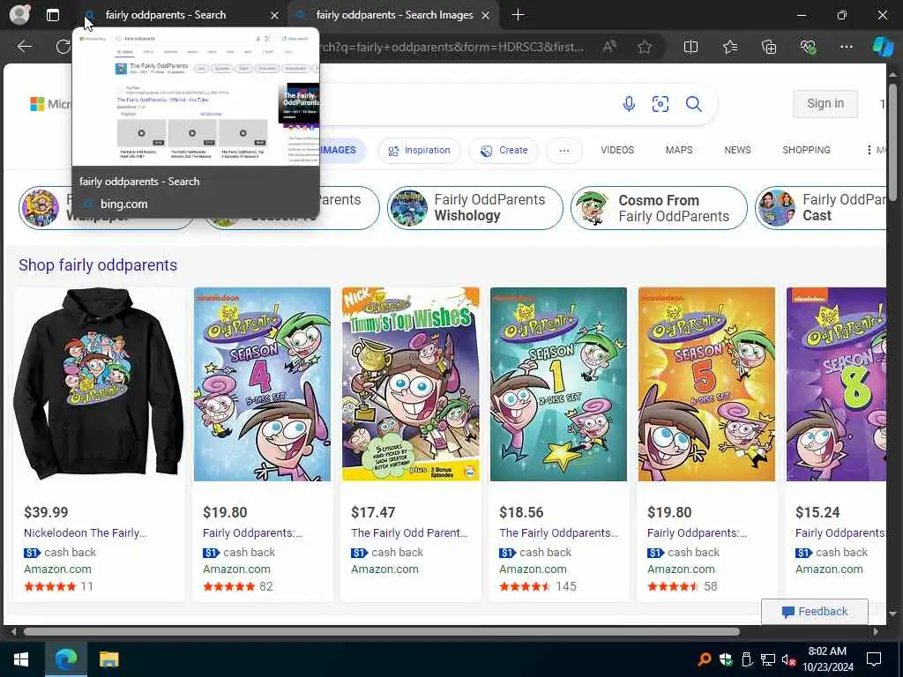Open Microsoft Edge from taskbar
The height and width of the screenshot is (677, 903).
click(x=65, y=659)
